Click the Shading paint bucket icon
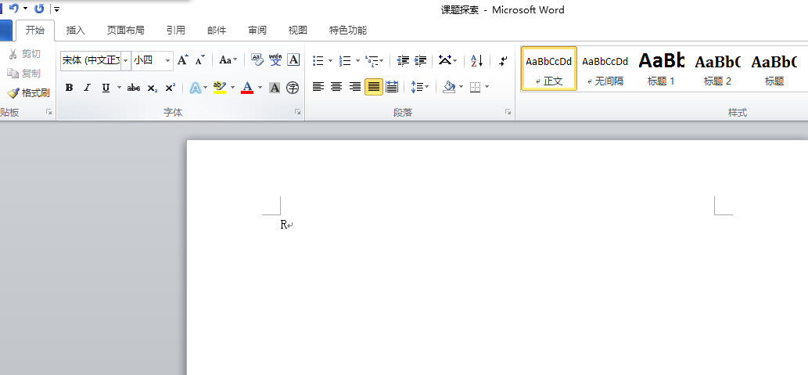The width and height of the screenshot is (808, 375). [449, 87]
